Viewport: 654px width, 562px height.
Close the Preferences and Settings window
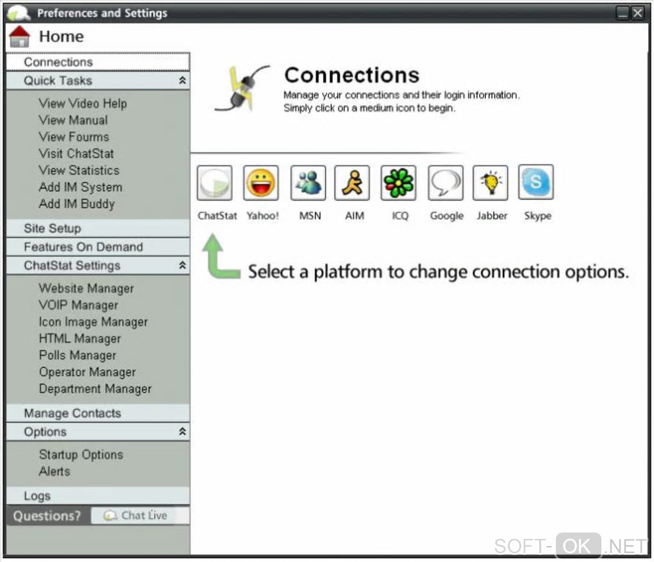coord(638,13)
